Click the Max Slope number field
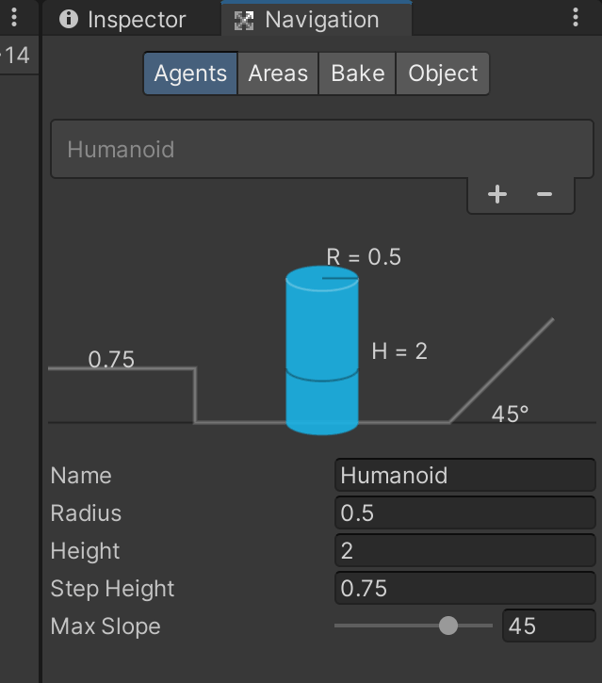Screen dimensions: 602x683 click(549, 626)
